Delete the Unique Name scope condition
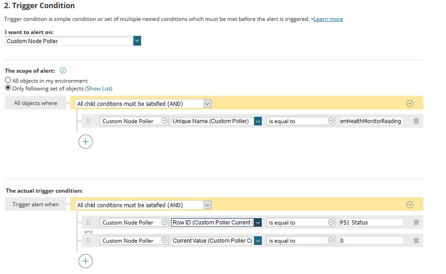This screenshot has height=274, width=446. pos(416,121)
